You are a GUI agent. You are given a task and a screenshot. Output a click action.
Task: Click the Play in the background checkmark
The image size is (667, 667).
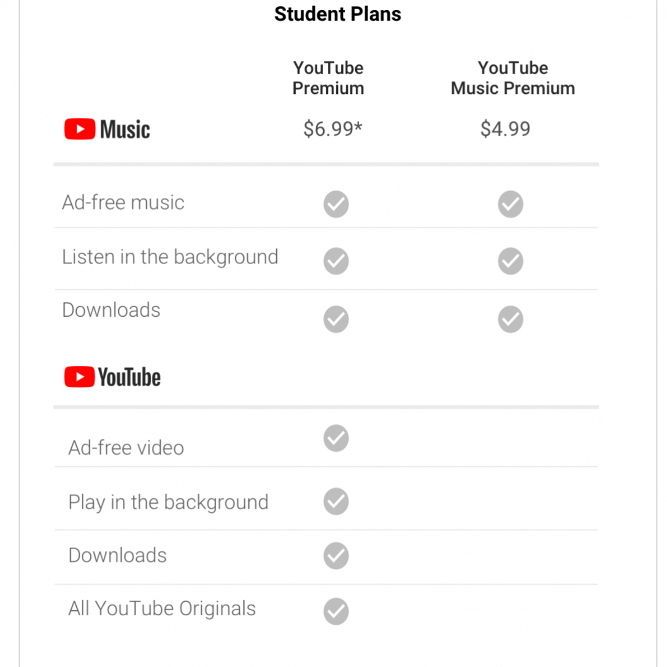[336, 501]
